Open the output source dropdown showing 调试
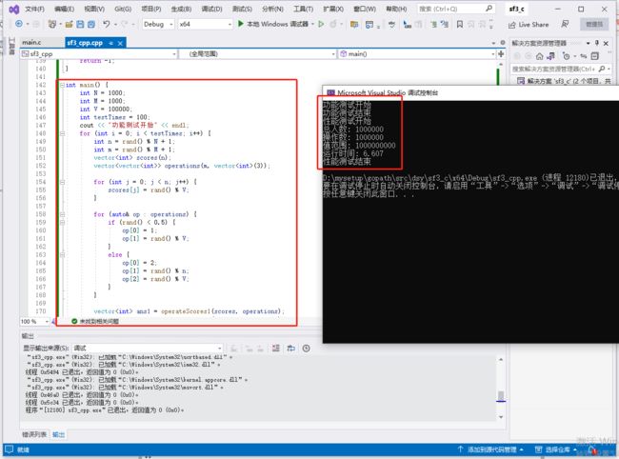 pos(148,349)
